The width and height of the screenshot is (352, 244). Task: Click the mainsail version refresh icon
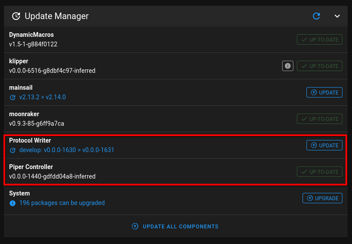coord(13,98)
